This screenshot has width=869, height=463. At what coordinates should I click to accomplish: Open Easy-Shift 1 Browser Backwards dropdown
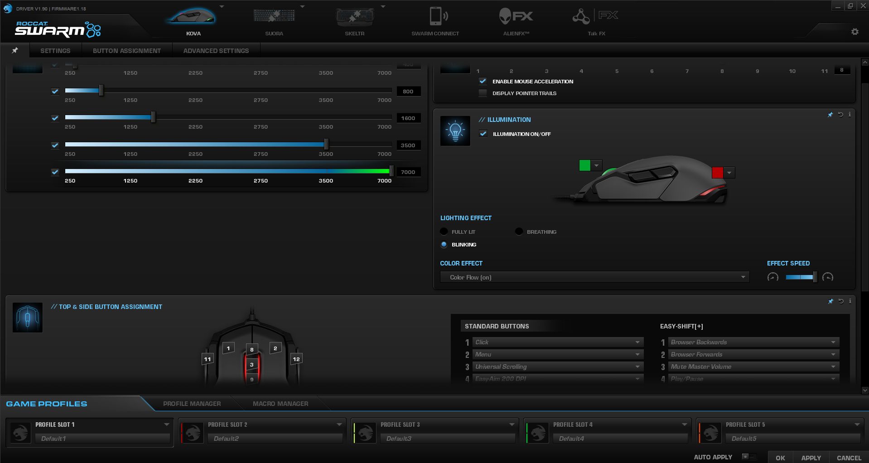tap(753, 342)
